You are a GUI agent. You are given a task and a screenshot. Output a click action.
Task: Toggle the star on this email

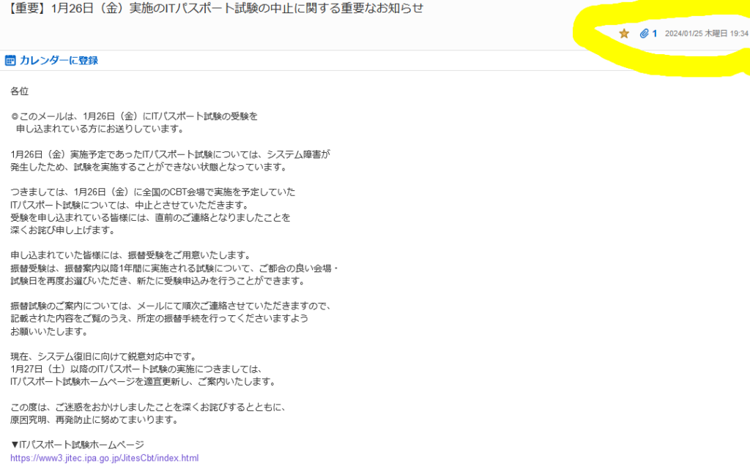coord(624,34)
